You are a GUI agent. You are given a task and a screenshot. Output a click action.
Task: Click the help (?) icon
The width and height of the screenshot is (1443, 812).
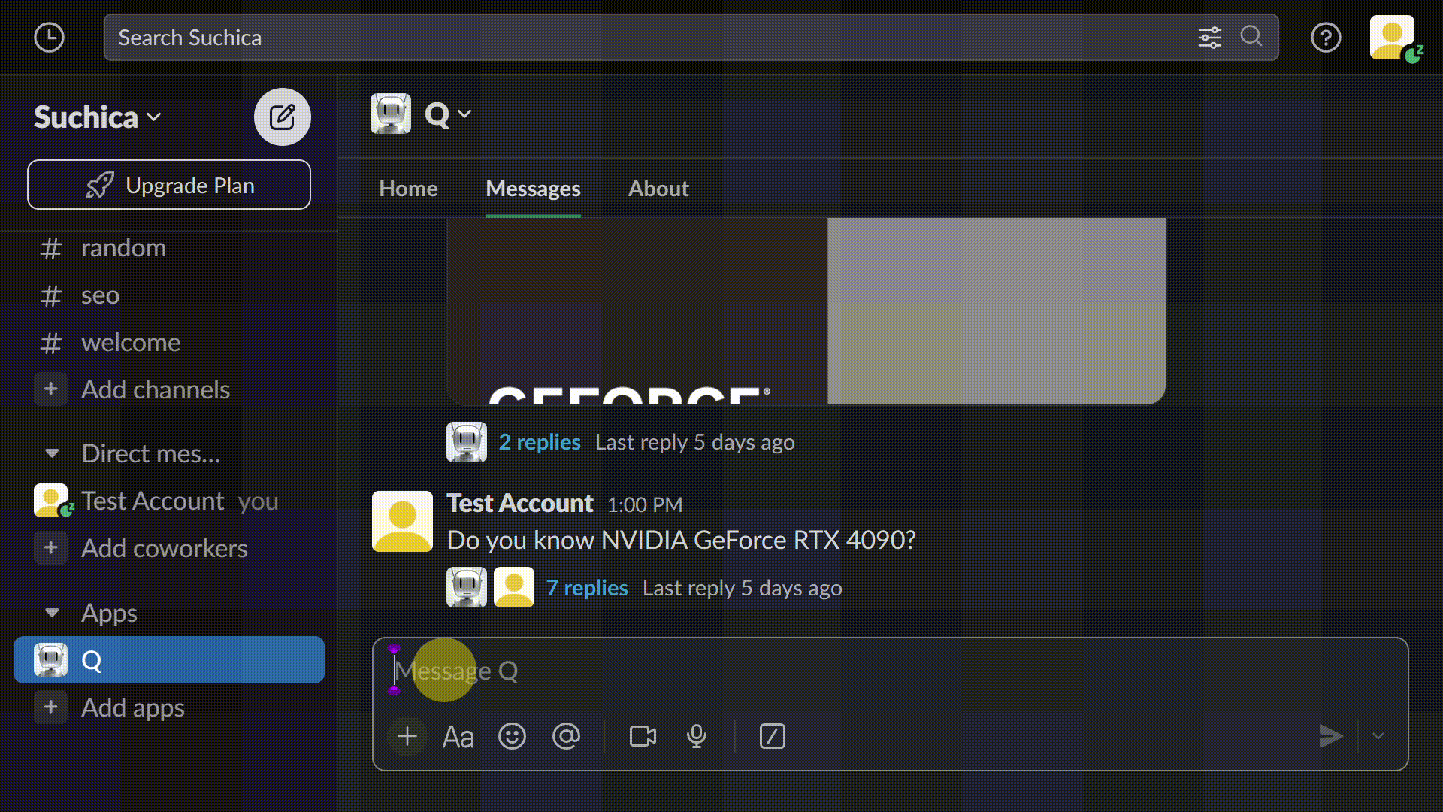(1326, 38)
